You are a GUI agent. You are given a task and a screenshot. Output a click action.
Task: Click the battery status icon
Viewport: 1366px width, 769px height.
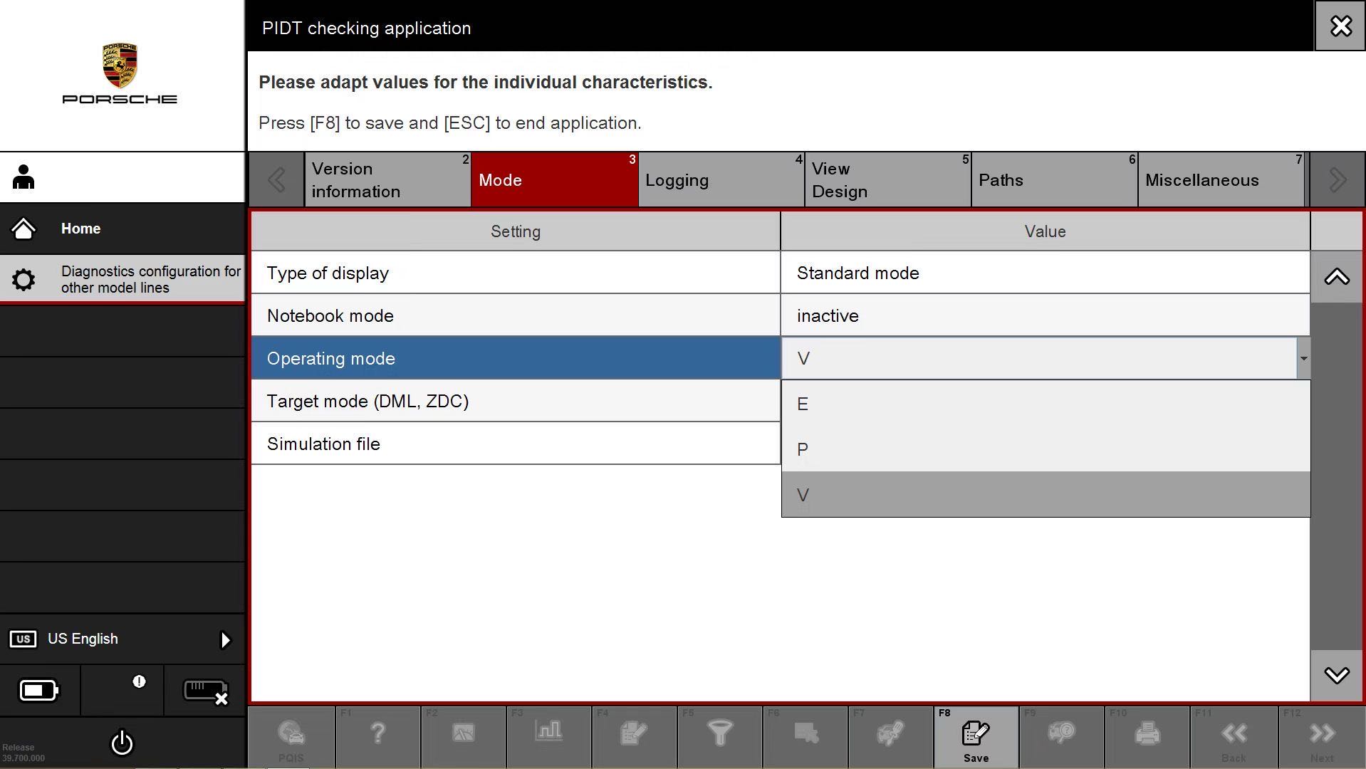[39, 690]
